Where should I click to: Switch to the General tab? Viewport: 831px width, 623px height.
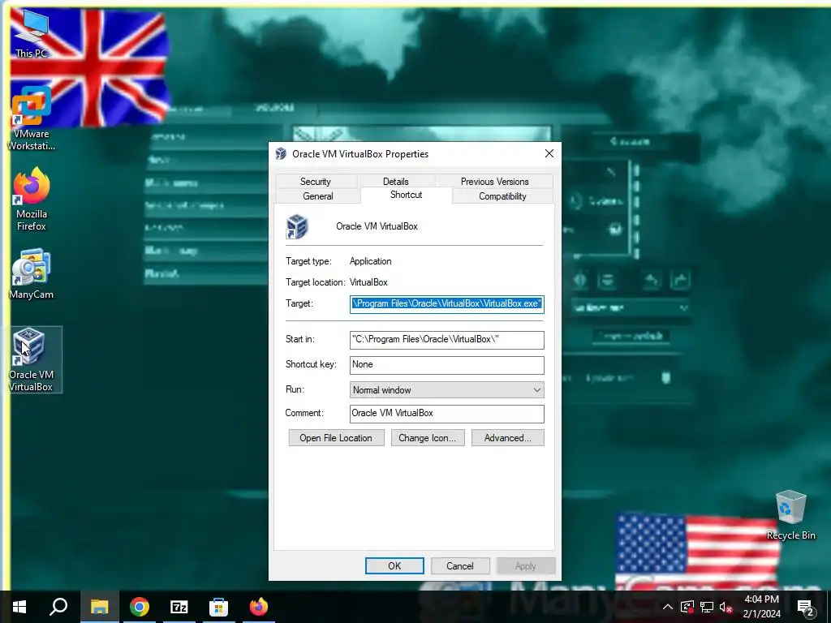pyautogui.click(x=318, y=196)
